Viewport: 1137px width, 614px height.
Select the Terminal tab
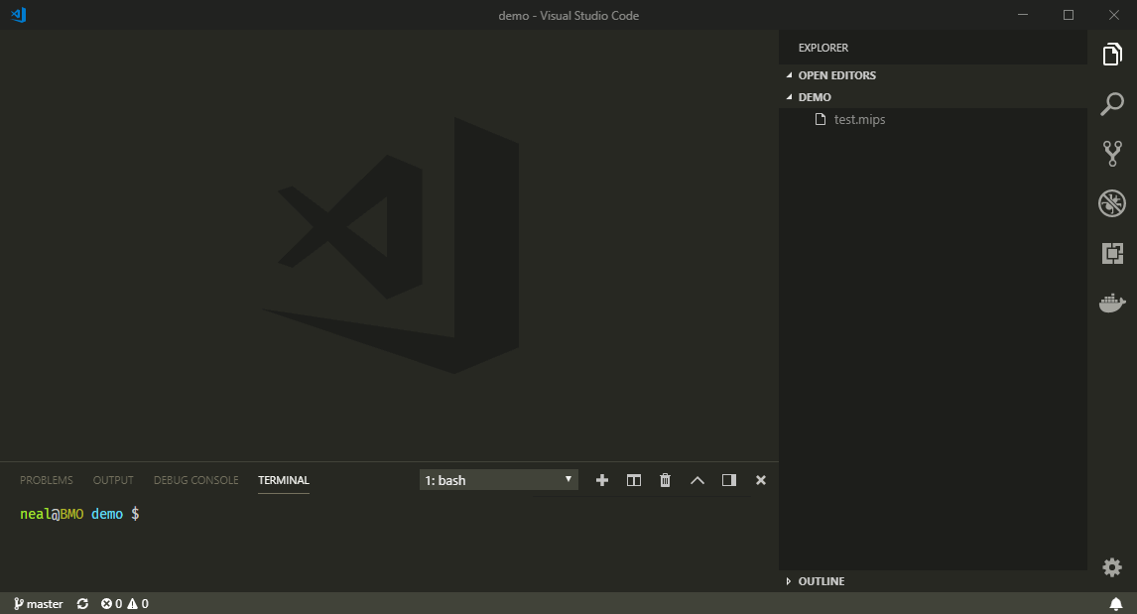point(284,480)
